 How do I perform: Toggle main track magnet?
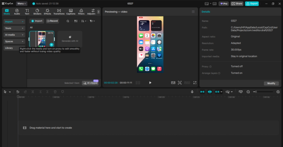pyautogui.click(x=202, y=92)
